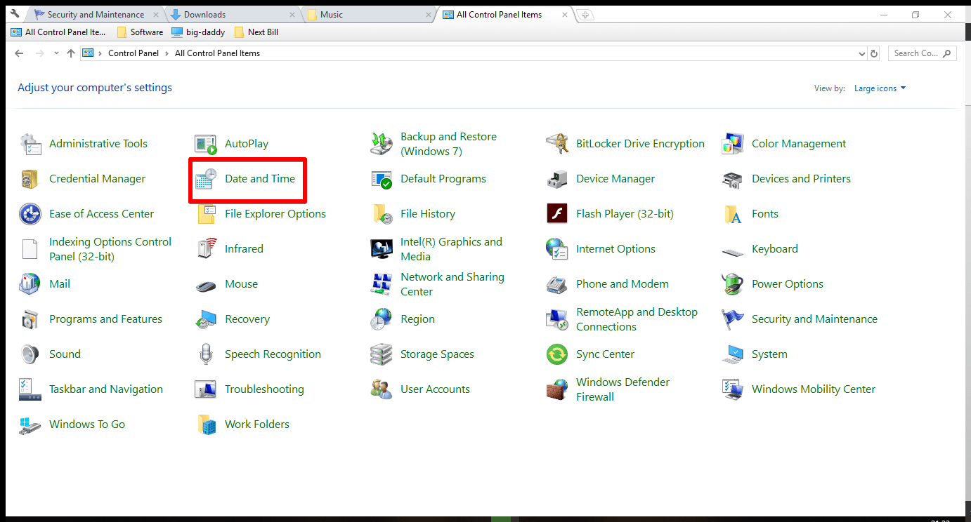Open the recent pages chevron menu
971x522 pixels.
click(x=56, y=53)
